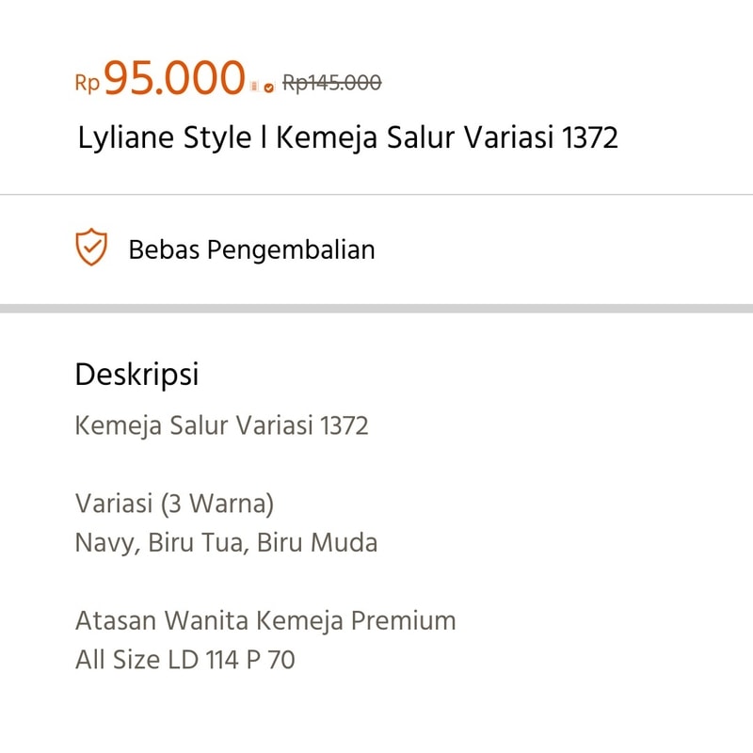753x753 pixels.
Task: Click the small orange verified checkmark badge
Action: [x=269, y=88]
